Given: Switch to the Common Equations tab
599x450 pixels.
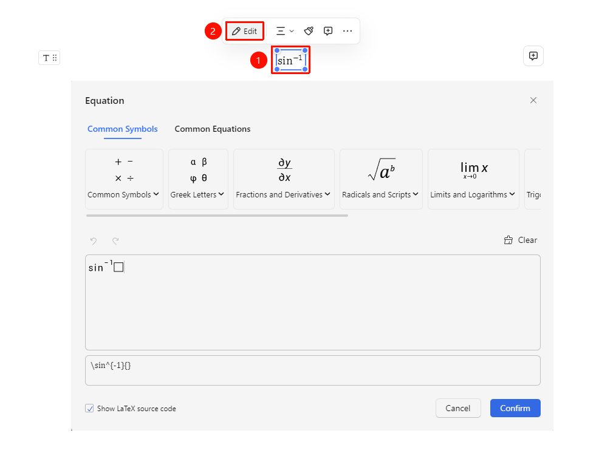Looking at the screenshot, I should 213,129.
